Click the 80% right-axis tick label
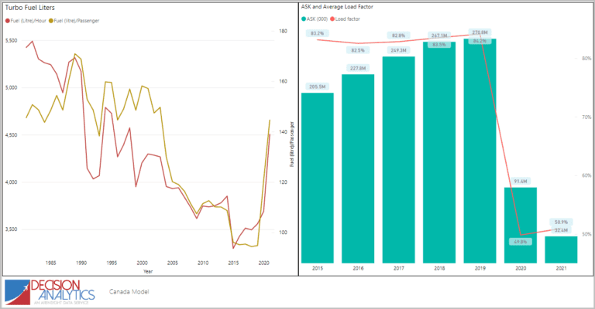 pos(586,59)
